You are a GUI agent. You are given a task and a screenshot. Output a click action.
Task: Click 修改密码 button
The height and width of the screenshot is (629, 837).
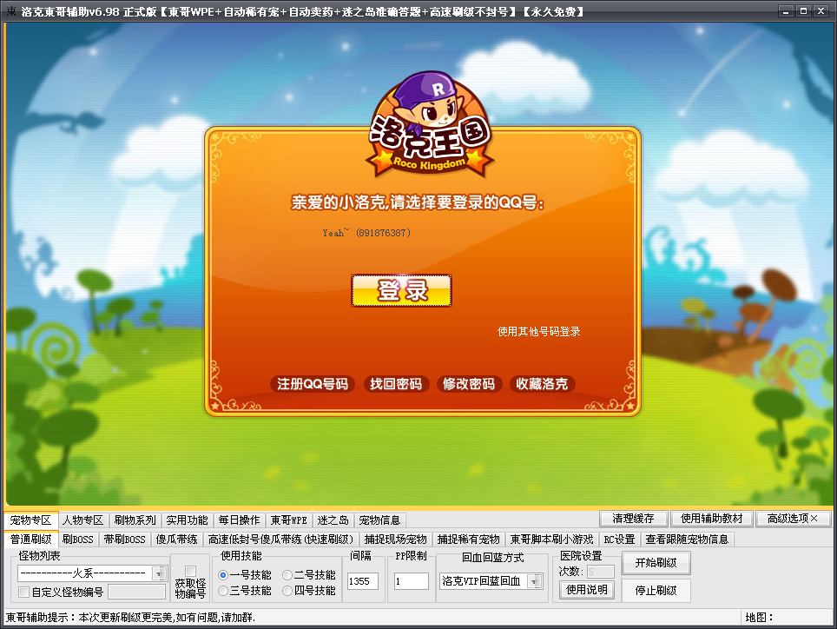pos(469,384)
